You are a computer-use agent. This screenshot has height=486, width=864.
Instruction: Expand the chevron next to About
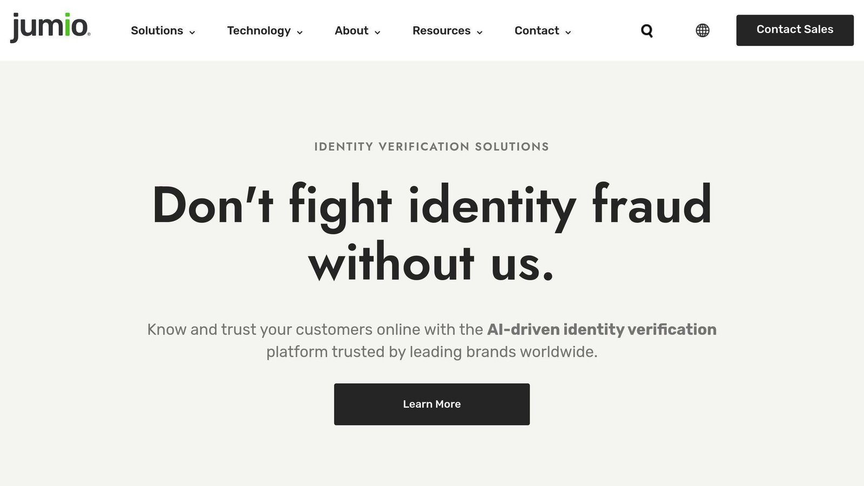[x=377, y=32]
